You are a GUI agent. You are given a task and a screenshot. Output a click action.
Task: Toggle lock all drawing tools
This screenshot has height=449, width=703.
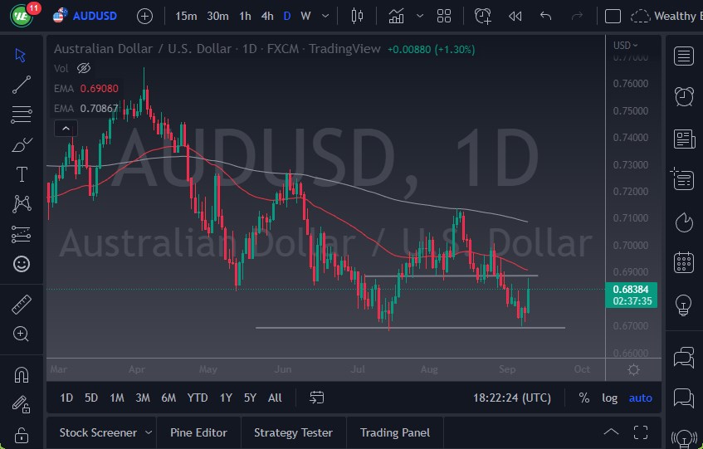[21, 435]
